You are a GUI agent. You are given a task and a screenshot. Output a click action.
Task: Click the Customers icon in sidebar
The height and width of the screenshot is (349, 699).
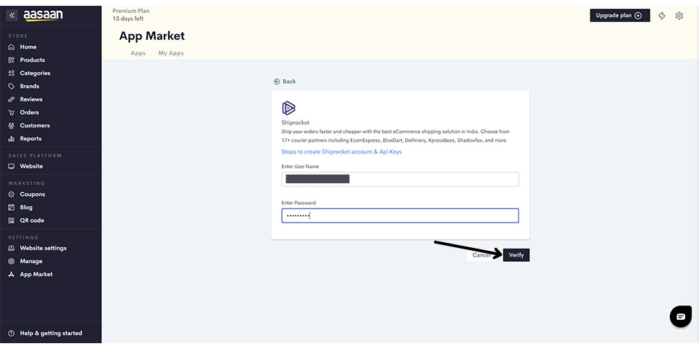click(x=12, y=126)
